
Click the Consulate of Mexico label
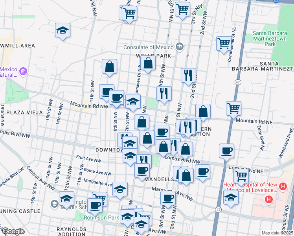(149, 47)
